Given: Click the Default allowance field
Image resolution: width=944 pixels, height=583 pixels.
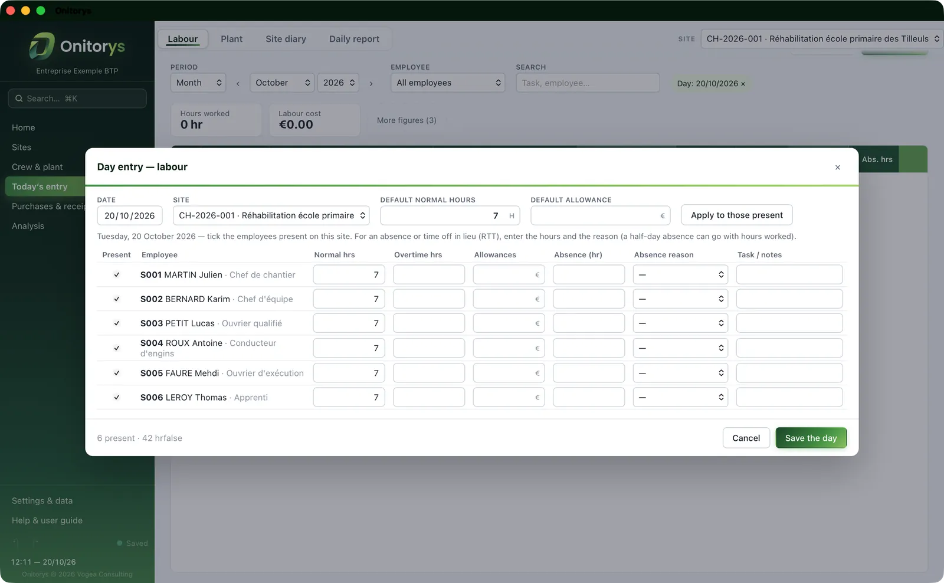Looking at the screenshot, I should [x=601, y=215].
